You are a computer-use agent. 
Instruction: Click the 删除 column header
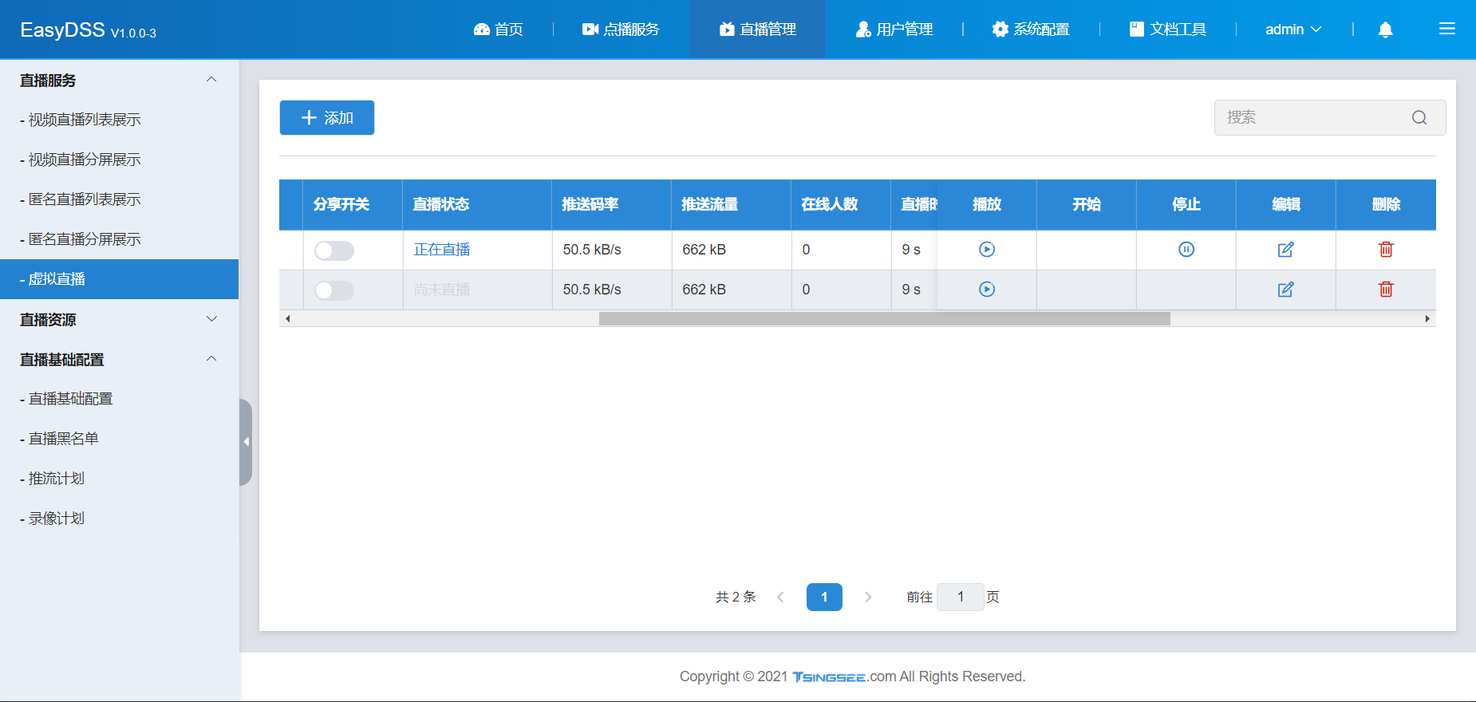(x=1386, y=204)
